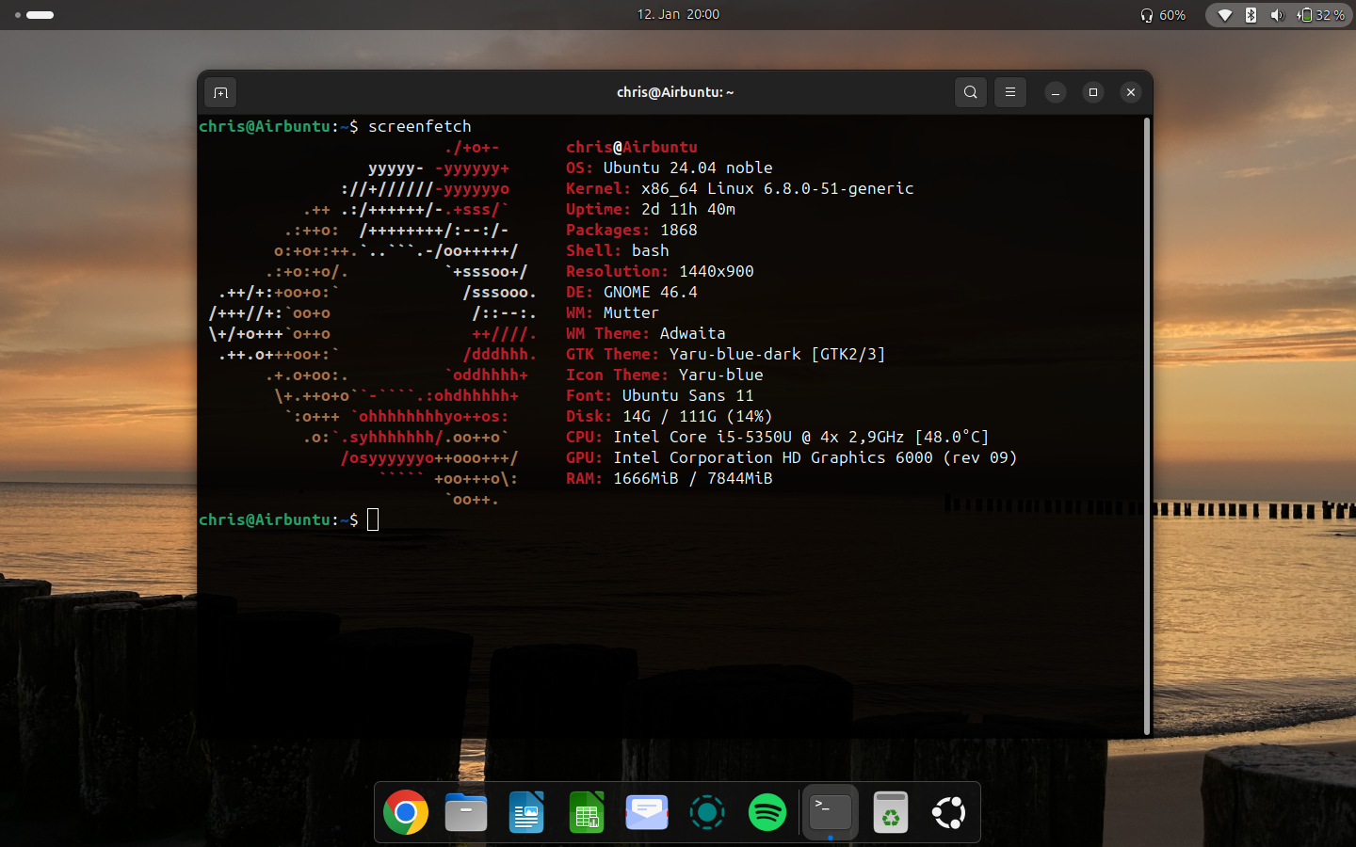
Task: Open the terminal hamburger menu
Action: [x=1010, y=92]
